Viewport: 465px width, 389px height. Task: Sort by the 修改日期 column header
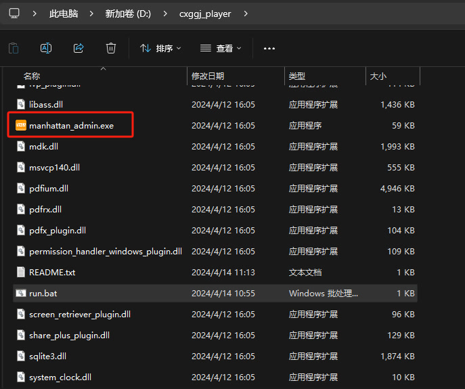(208, 76)
